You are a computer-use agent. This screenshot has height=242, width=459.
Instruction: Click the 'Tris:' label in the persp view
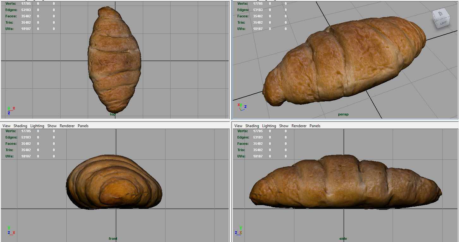241,22
